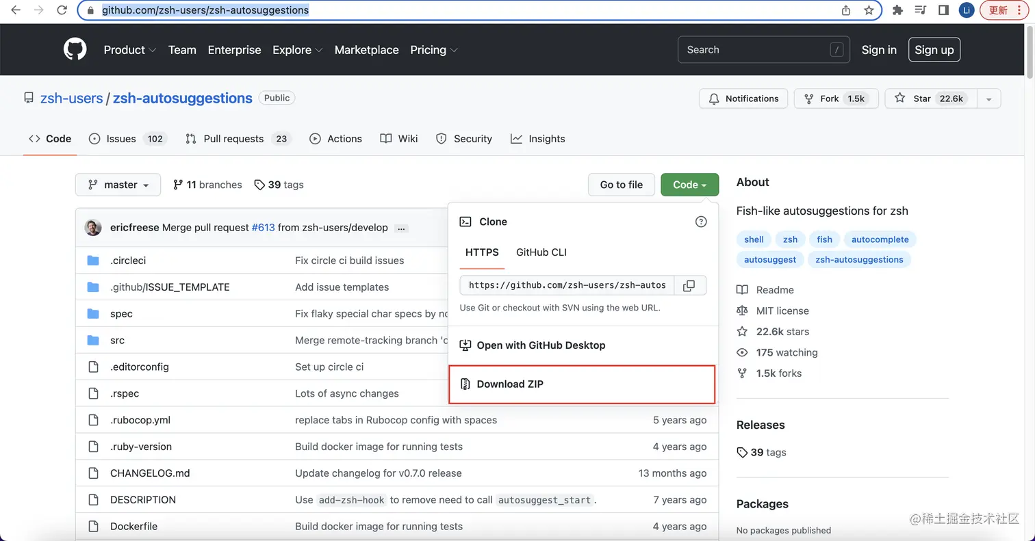Open zsh-users owner link
1035x541 pixels.
pos(71,98)
